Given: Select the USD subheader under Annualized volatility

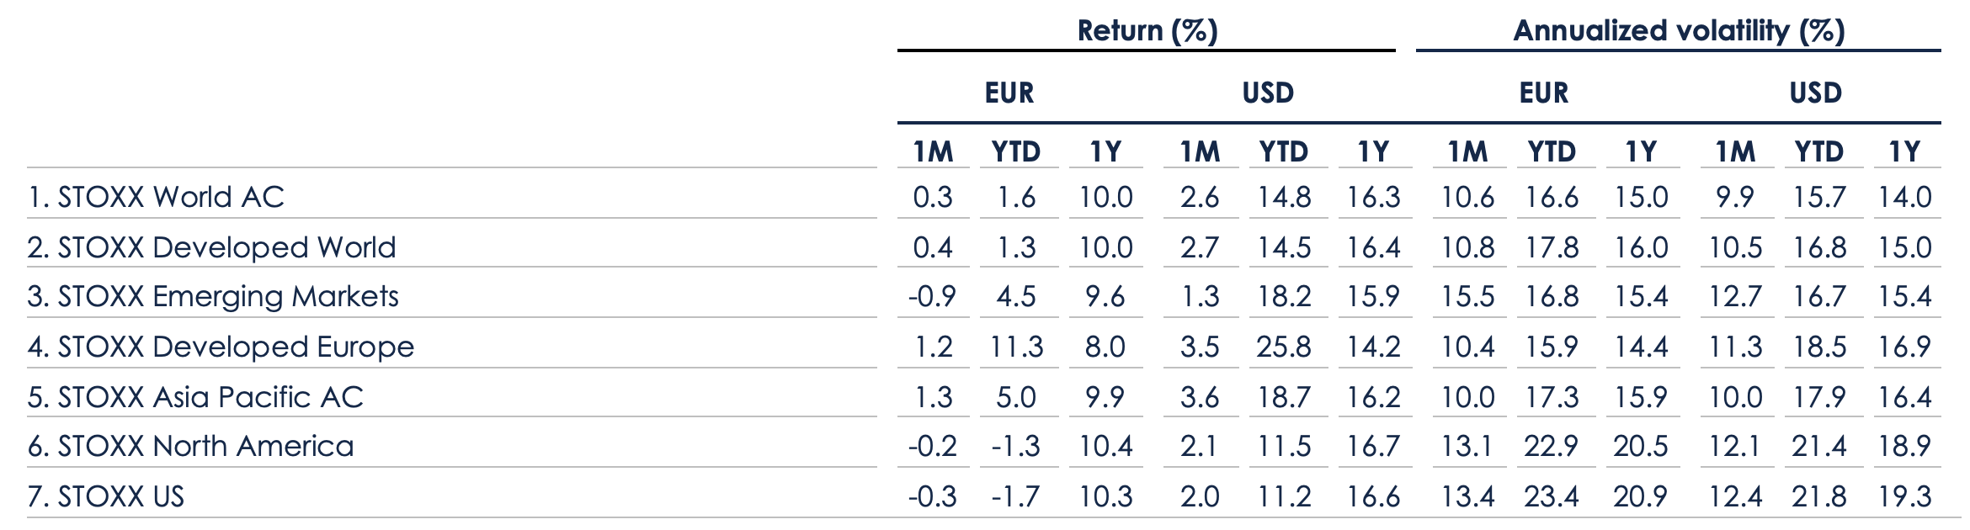Looking at the screenshot, I should click(1815, 93).
